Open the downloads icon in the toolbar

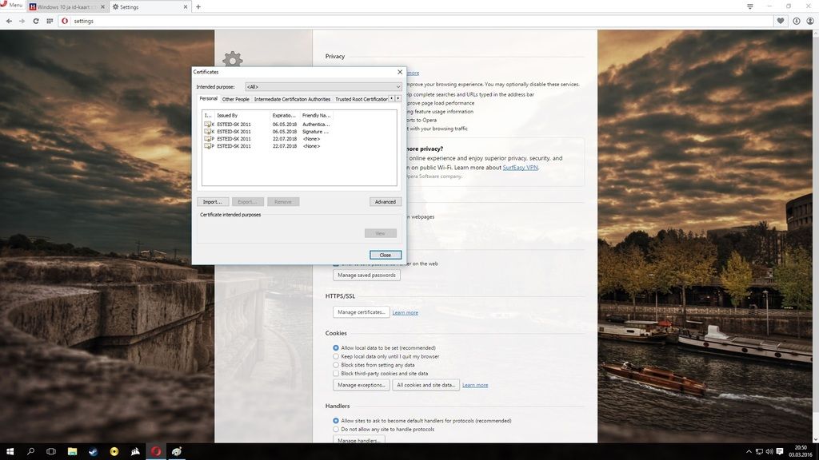coord(796,21)
